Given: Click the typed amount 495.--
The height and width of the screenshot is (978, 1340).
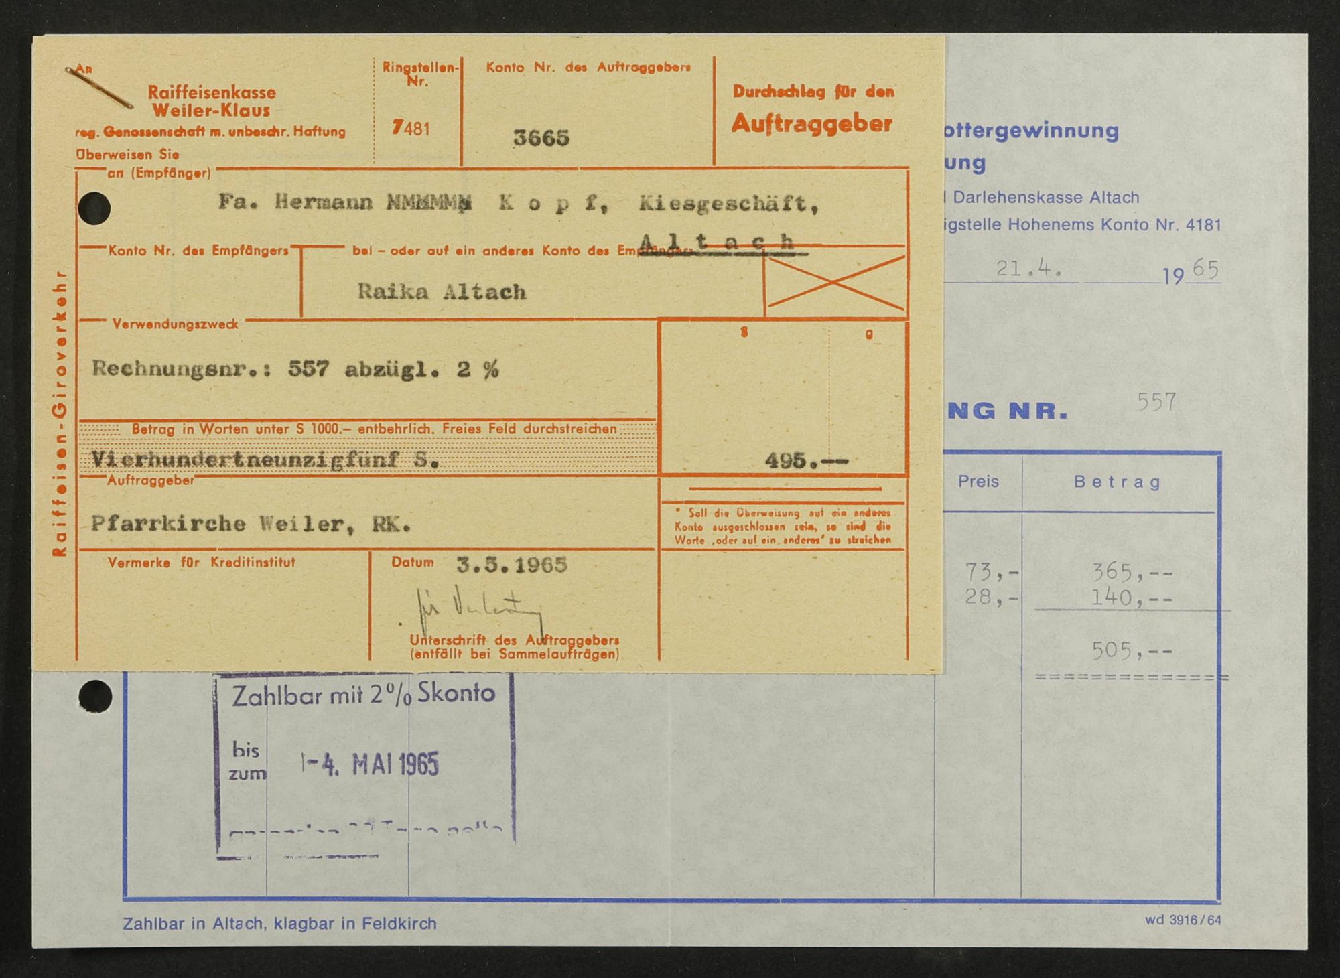Looking at the screenshot, I should 807,461.
